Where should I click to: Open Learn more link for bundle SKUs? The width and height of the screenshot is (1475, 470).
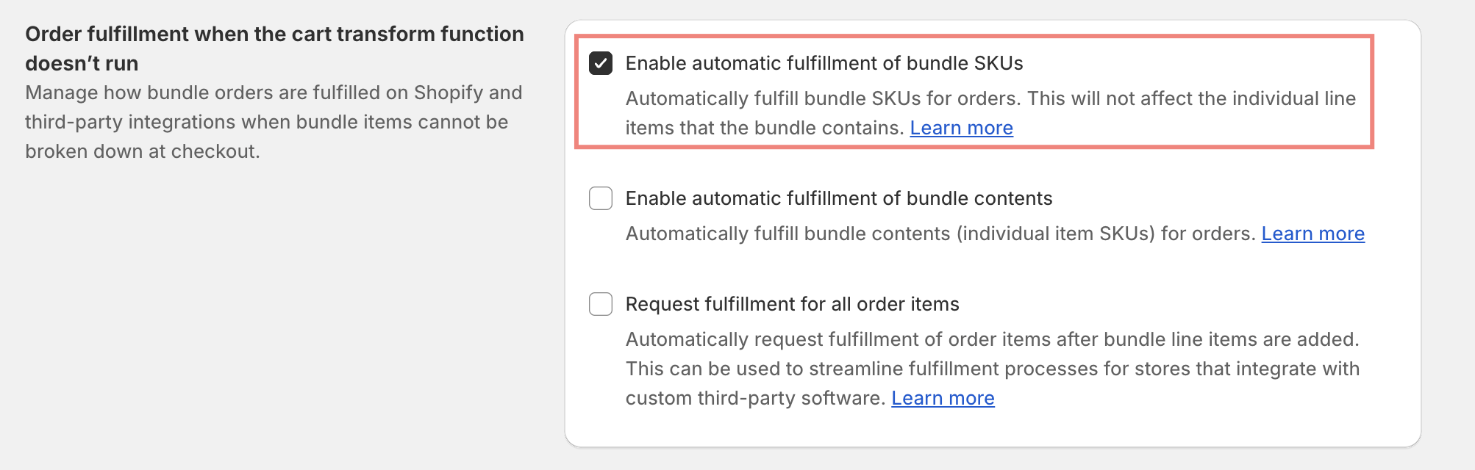click(961, 128)
